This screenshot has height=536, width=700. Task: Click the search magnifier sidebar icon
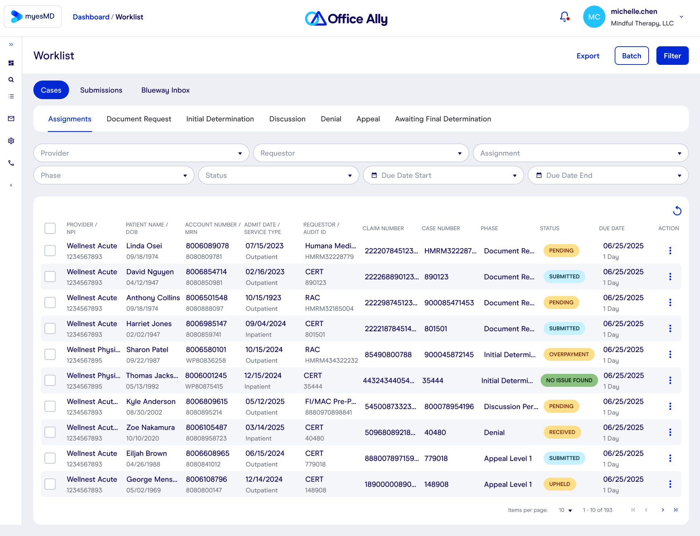[x=11, y=80]
